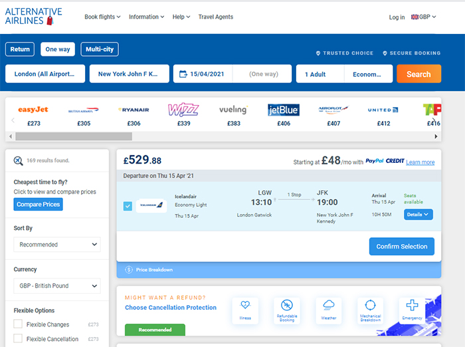Open the Price Breakdown bar
The width and height of the screenshot is (465, 347).
click(279, 269)
